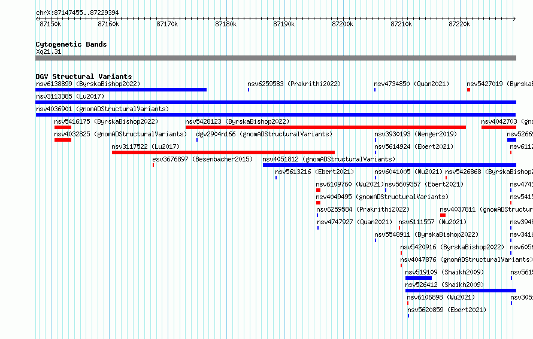Screen dimensions: 533x339
Task: Click the nsv6138899 (ByrskaBishop2022) label
Action: pos(88,84)
